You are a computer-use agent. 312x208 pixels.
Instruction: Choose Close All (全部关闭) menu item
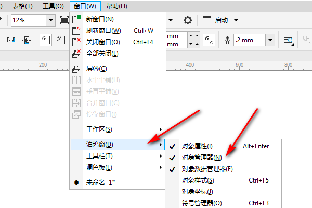tap(118, 54)
